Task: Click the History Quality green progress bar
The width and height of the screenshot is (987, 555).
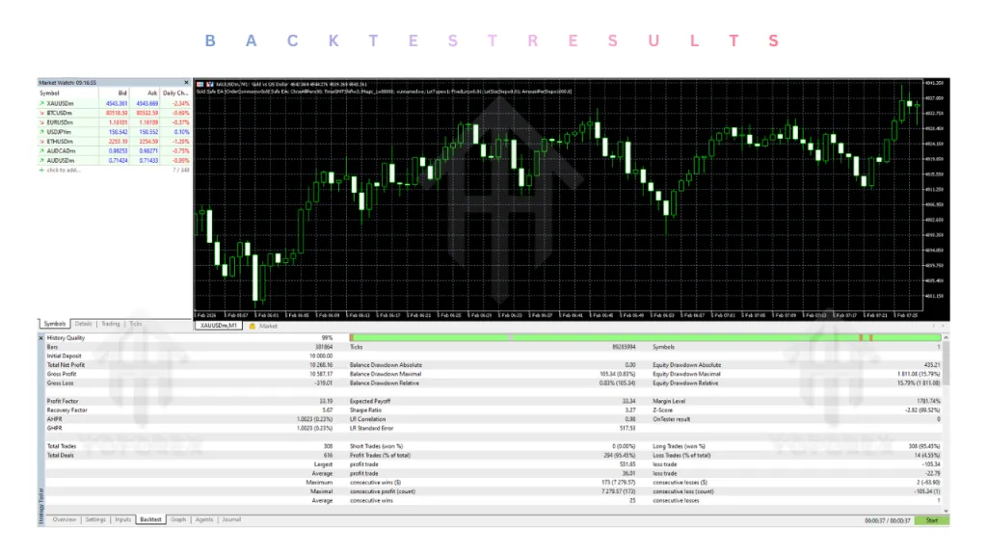Action: pos(645,338)
